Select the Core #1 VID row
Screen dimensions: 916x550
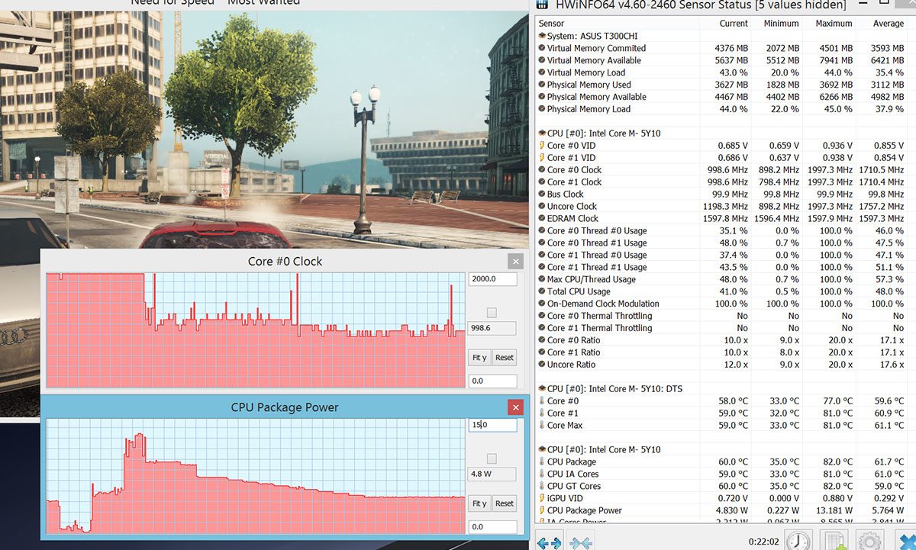722,158
